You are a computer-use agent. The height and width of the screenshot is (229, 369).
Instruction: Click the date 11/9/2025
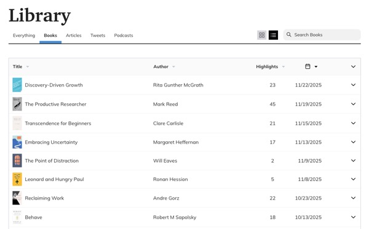click(310, 161)
